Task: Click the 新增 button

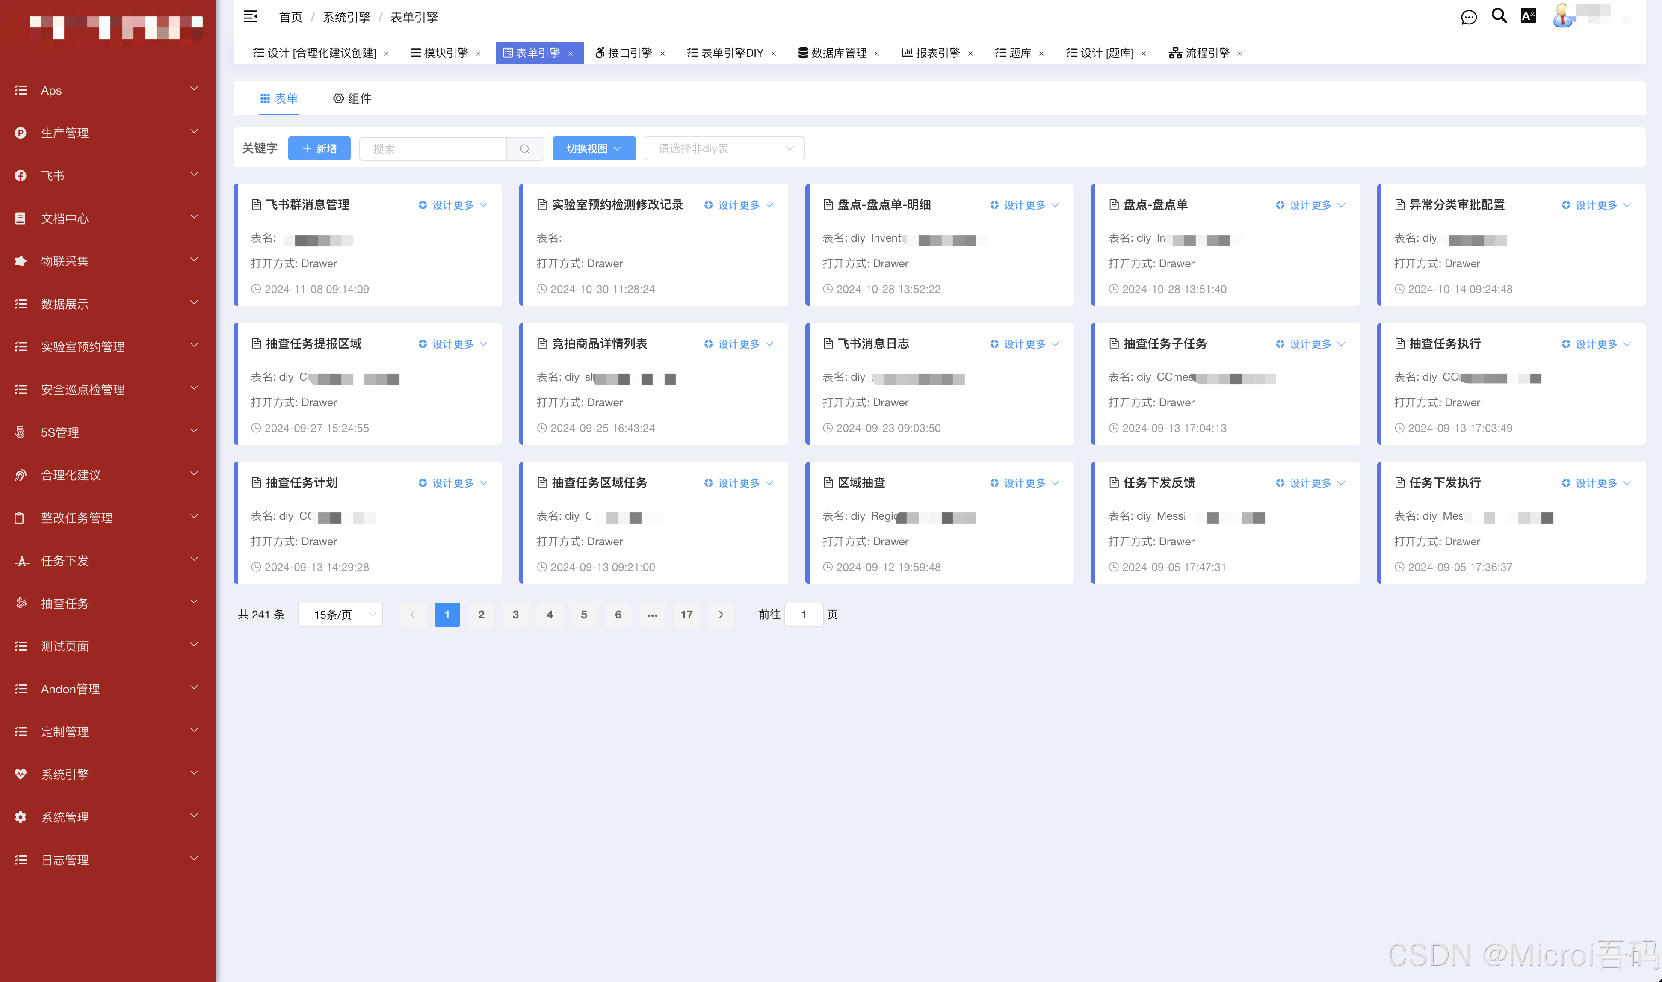Action: [x=319, y=148]
